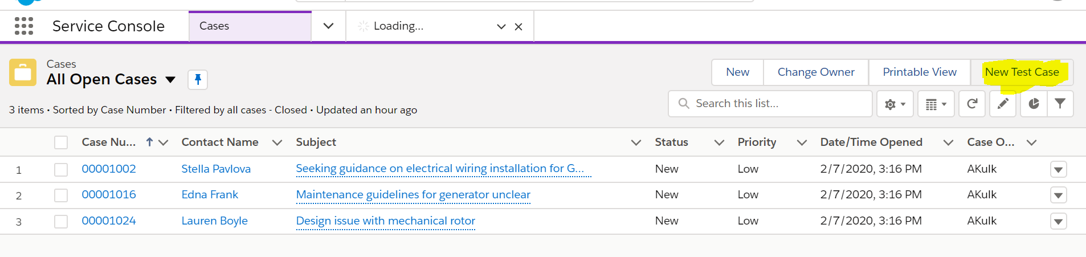Refresh the cases list

(972, 104)
